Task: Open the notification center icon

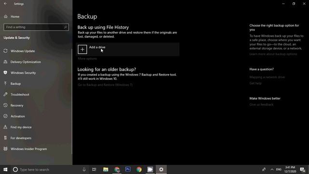Action: 302,170
